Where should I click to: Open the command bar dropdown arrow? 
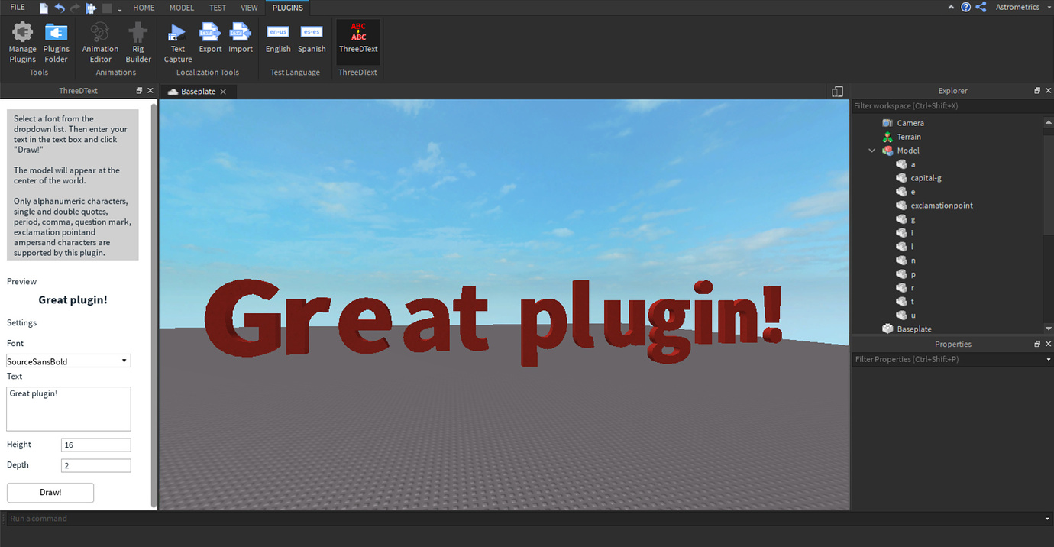click(x=1048, y=518)
